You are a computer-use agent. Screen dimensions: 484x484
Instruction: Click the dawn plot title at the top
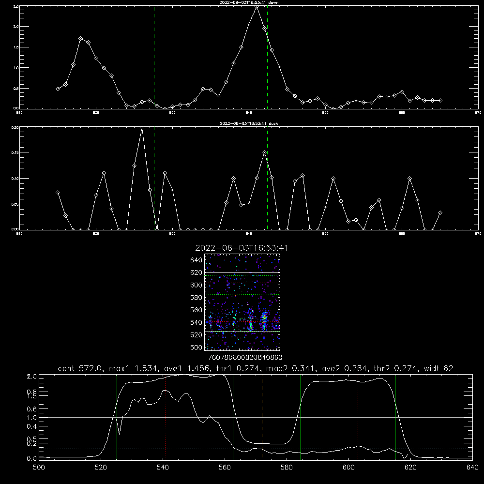tap(249, 2)
